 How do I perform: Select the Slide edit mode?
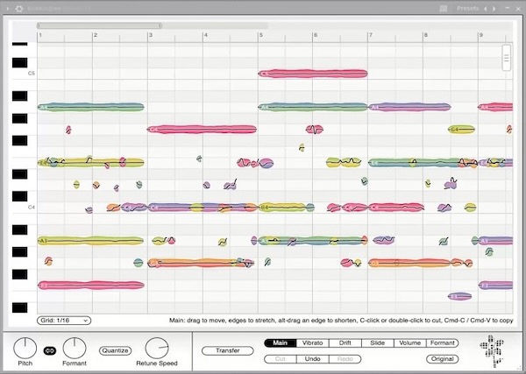point(377,342)
